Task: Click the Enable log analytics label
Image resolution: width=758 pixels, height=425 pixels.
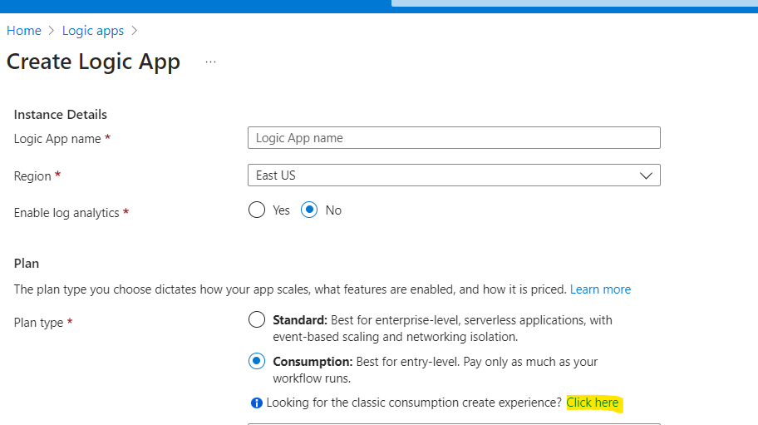Action: (x=66, y=213)
